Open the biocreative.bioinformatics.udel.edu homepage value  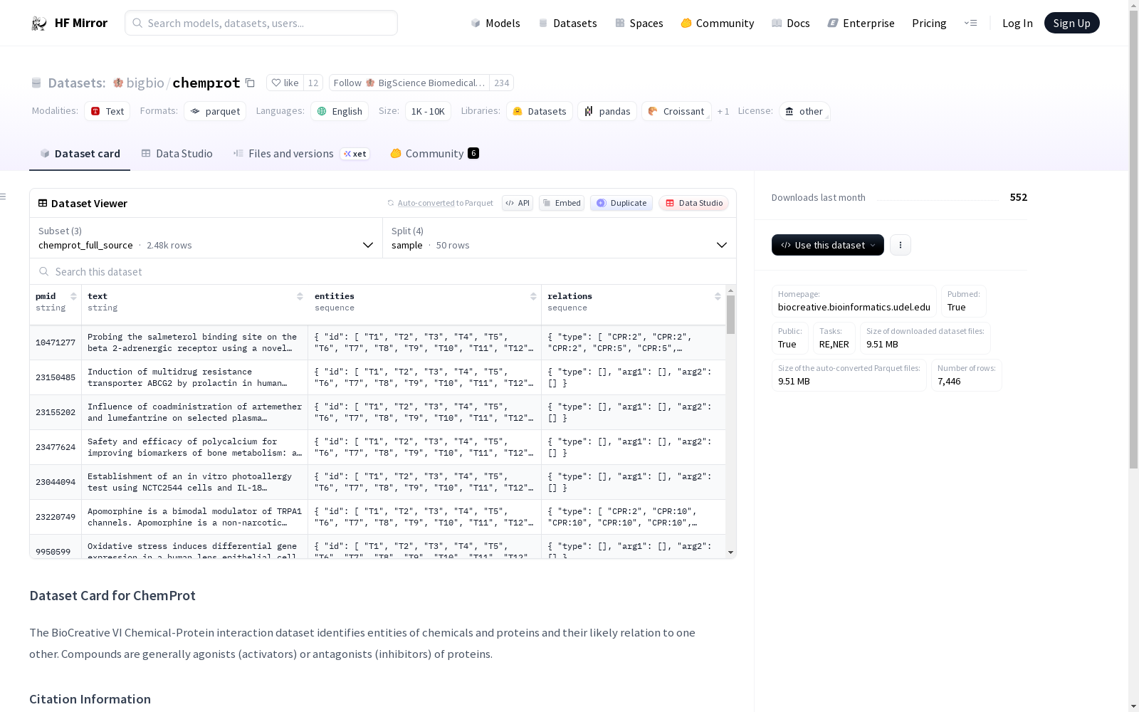click(x=854, y=307)
